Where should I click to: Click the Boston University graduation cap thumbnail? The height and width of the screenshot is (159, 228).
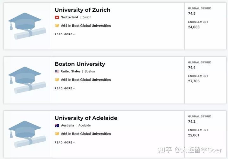click(27, 80)
